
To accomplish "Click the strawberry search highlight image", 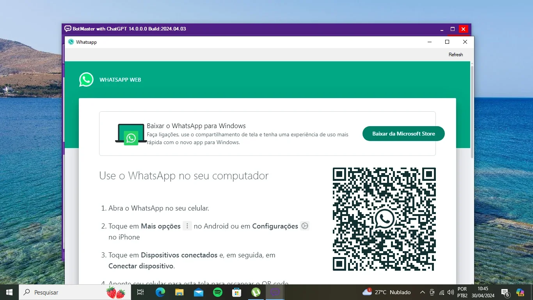I will click(x=115, y=292).
